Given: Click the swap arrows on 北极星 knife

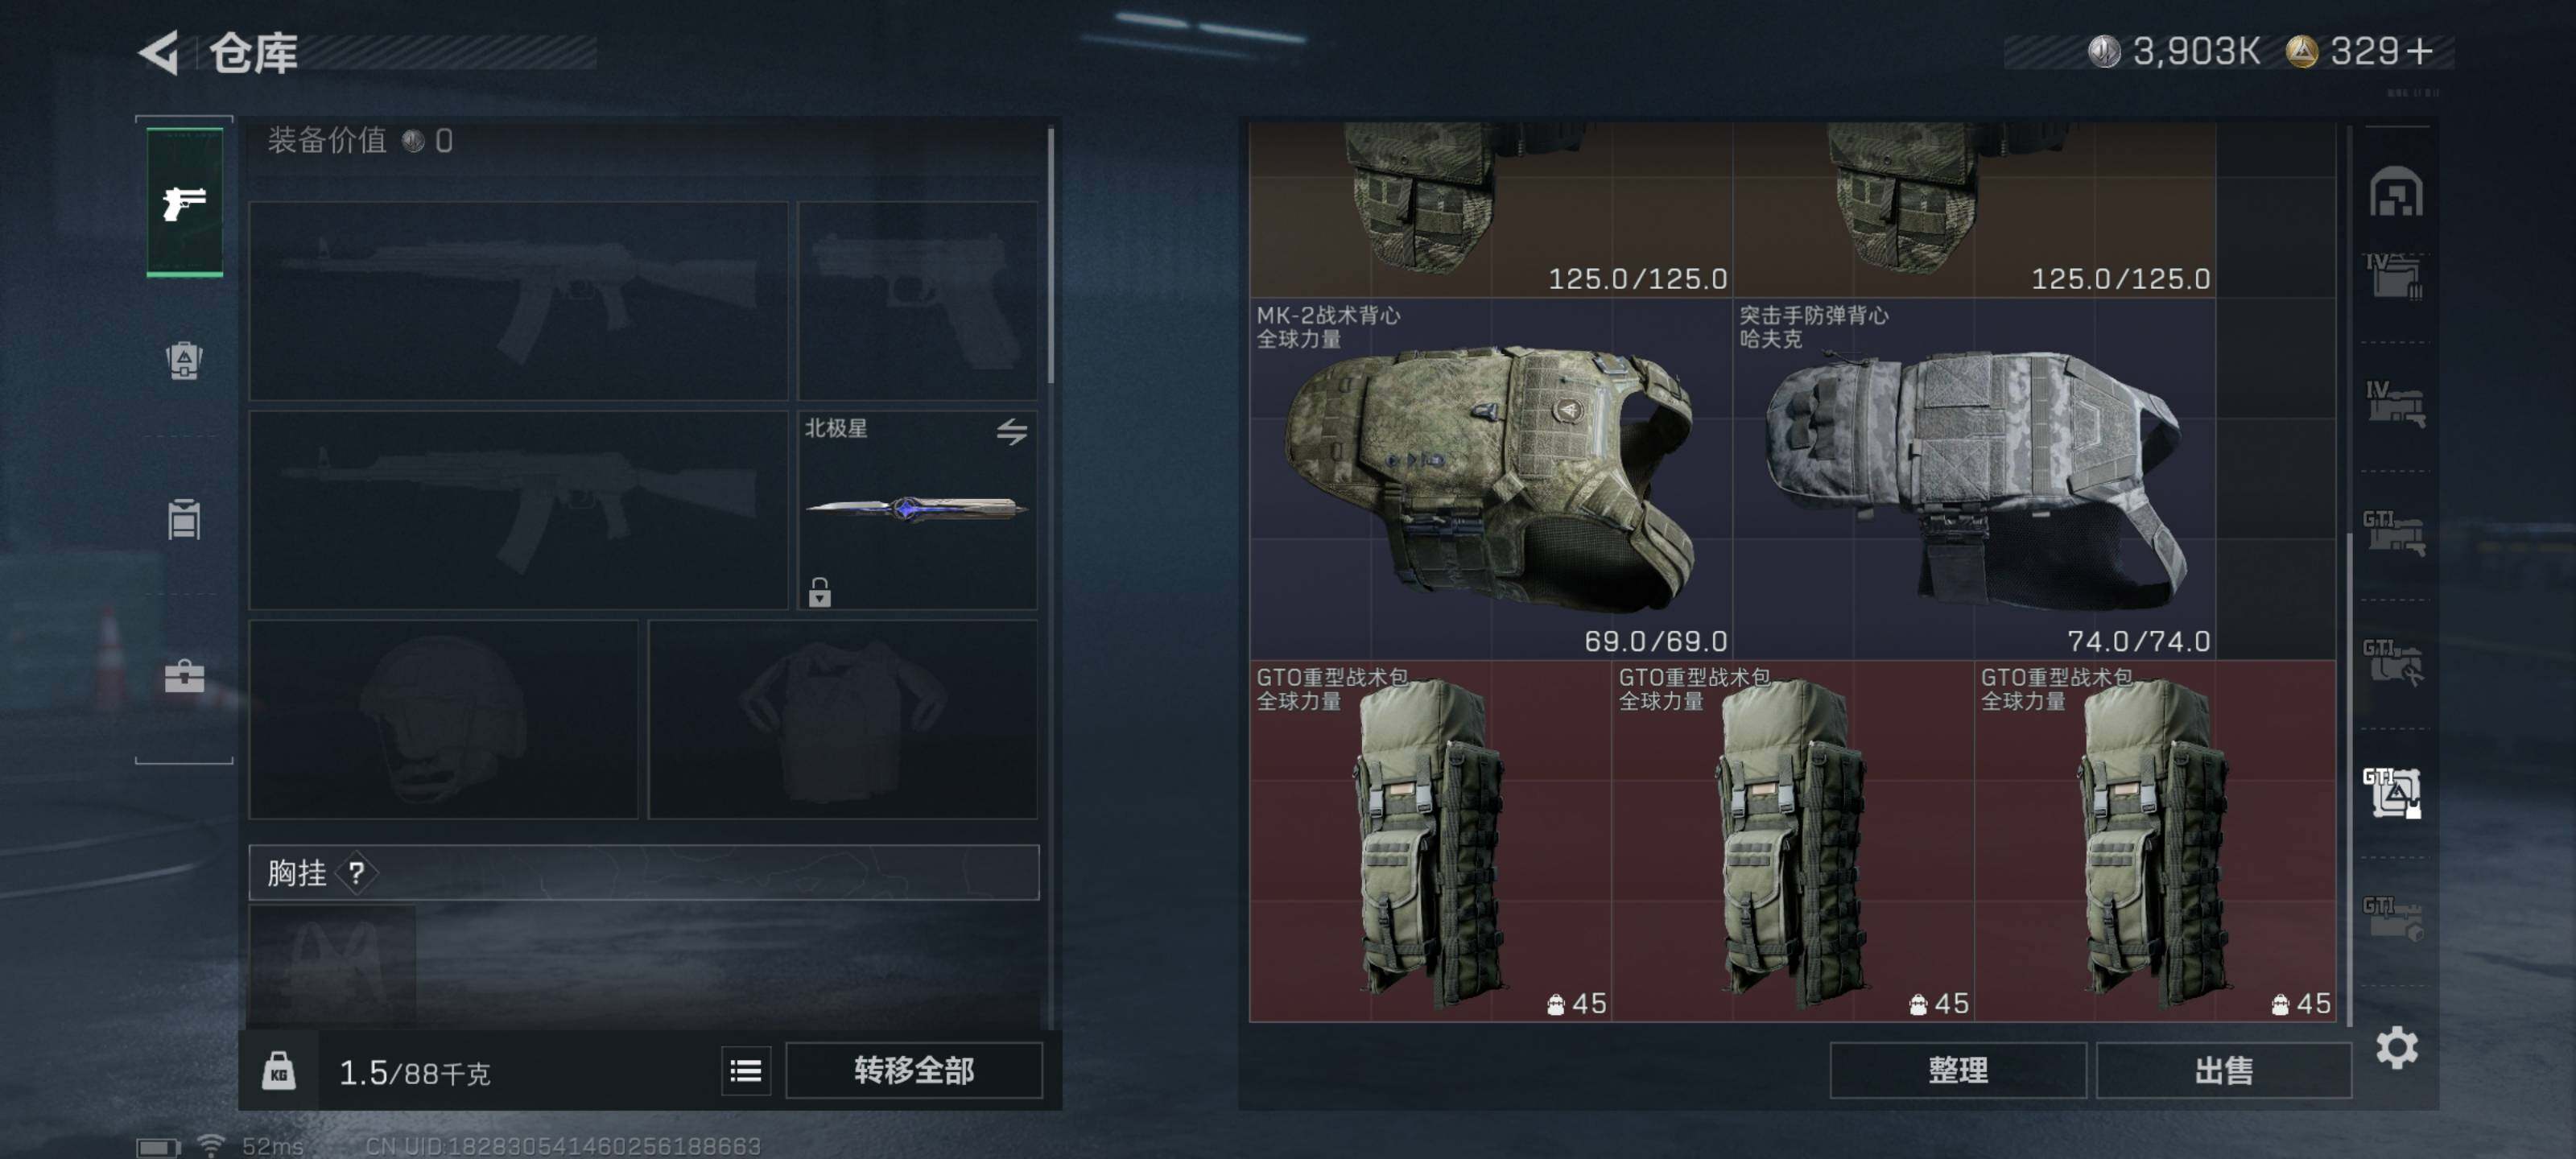Looking at the screenshot, I should pos(1011,431).
